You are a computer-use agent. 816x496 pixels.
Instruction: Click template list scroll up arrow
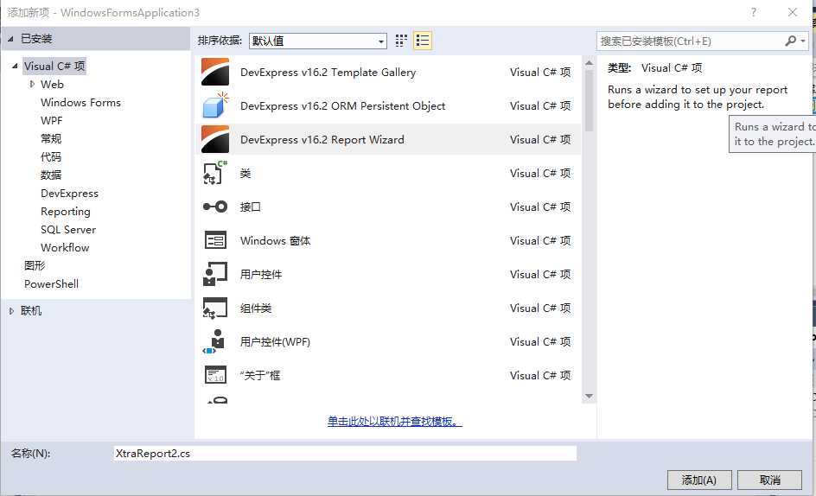pos(590,63)
